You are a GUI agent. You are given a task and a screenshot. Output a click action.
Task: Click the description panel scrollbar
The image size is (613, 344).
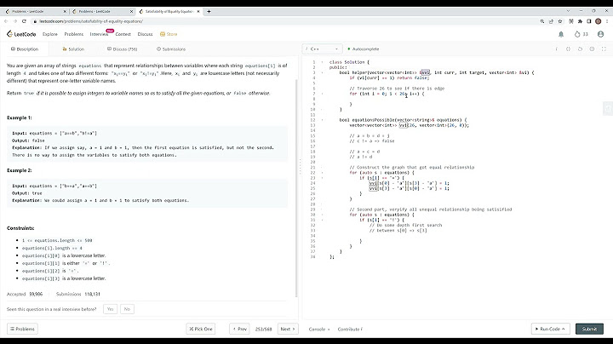pyautogui.click(x=296, y=187)
